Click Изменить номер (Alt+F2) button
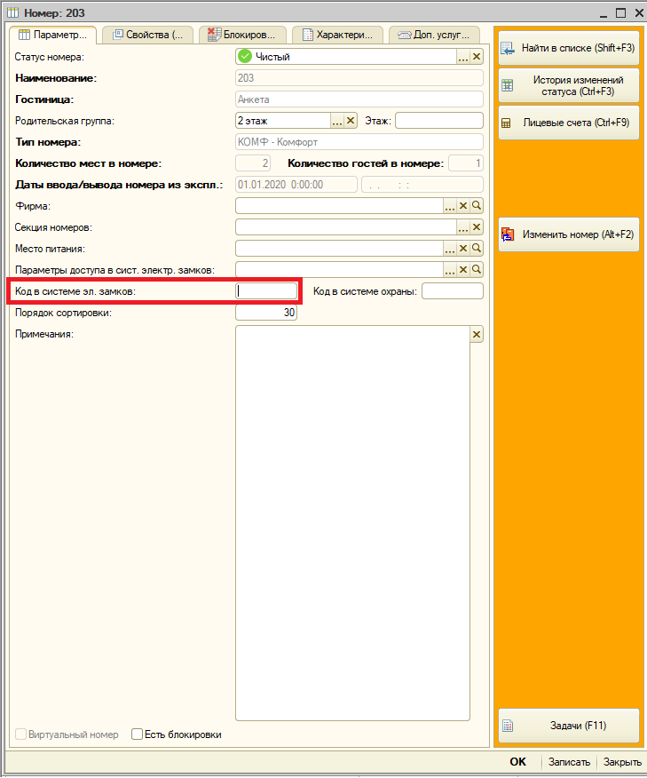The height and width of the screenshot is (778, 647). (569, 234)
